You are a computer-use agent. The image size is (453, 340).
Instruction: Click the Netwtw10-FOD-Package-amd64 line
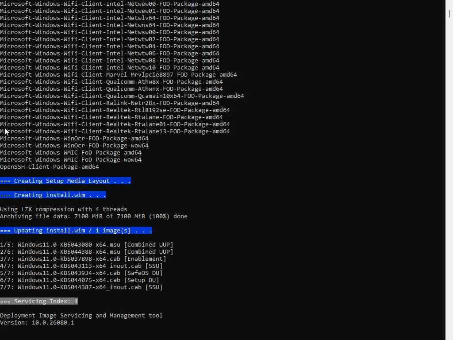tap(110, 67)
